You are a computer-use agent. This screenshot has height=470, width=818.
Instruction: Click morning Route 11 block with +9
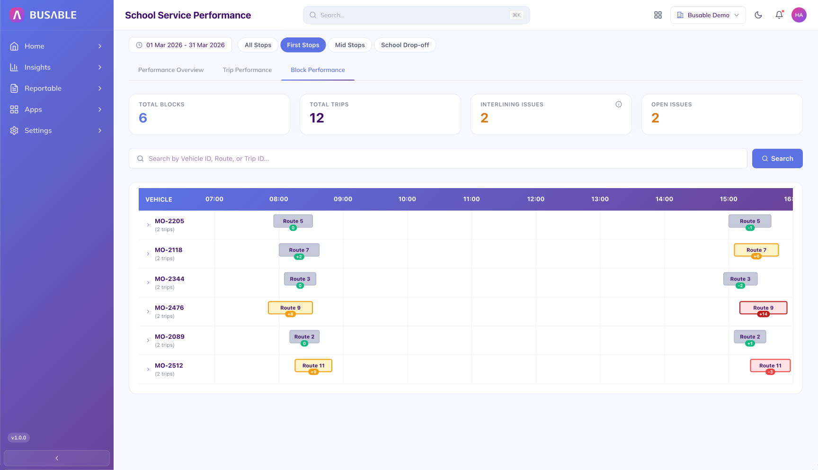click(x=313, y=366)
